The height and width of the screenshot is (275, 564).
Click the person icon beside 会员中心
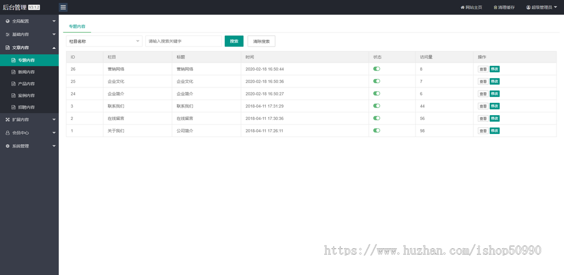point(8,133)
